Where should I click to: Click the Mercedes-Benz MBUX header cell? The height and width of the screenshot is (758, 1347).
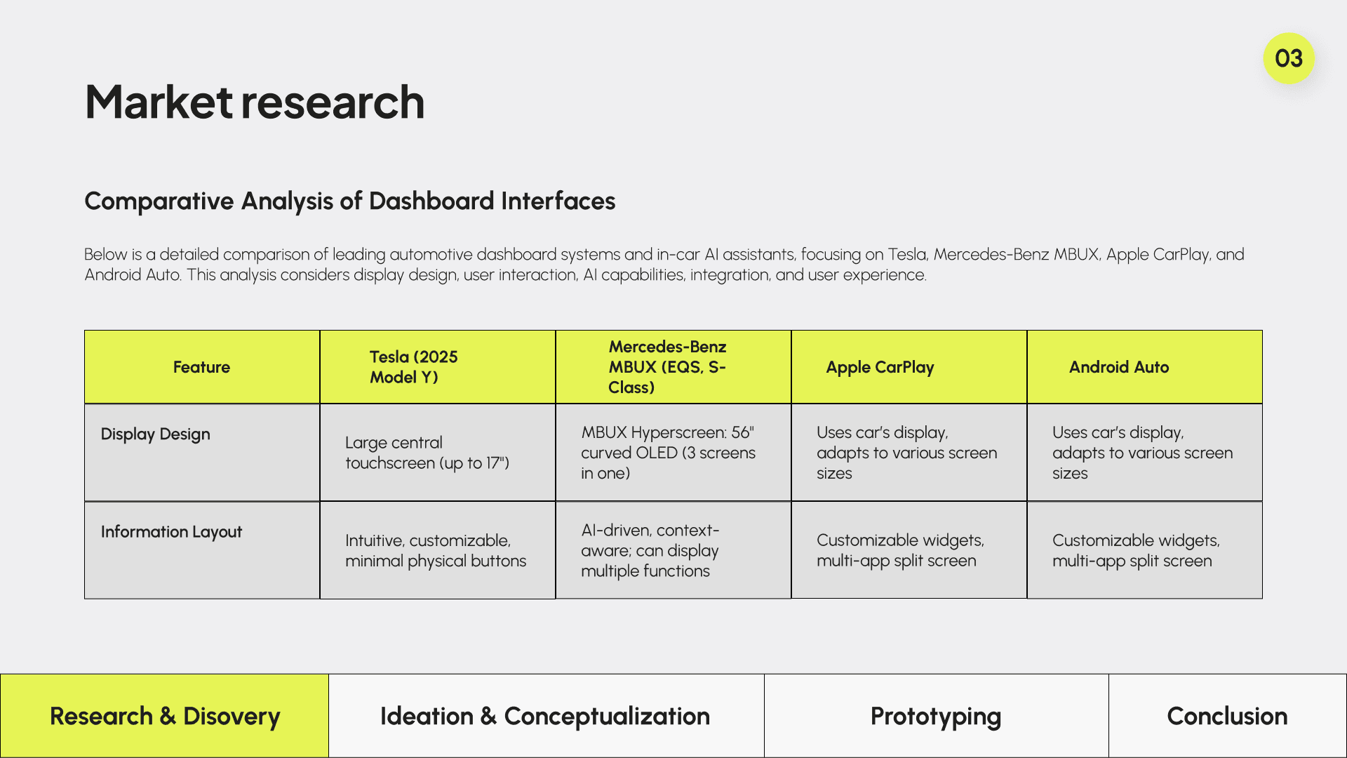[x=667, y=367]
